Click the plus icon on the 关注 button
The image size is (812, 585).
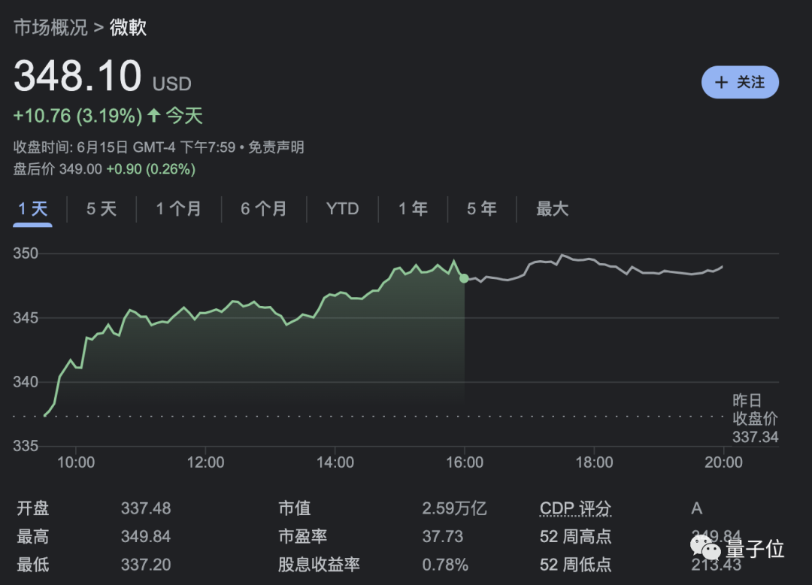(722, 82)
